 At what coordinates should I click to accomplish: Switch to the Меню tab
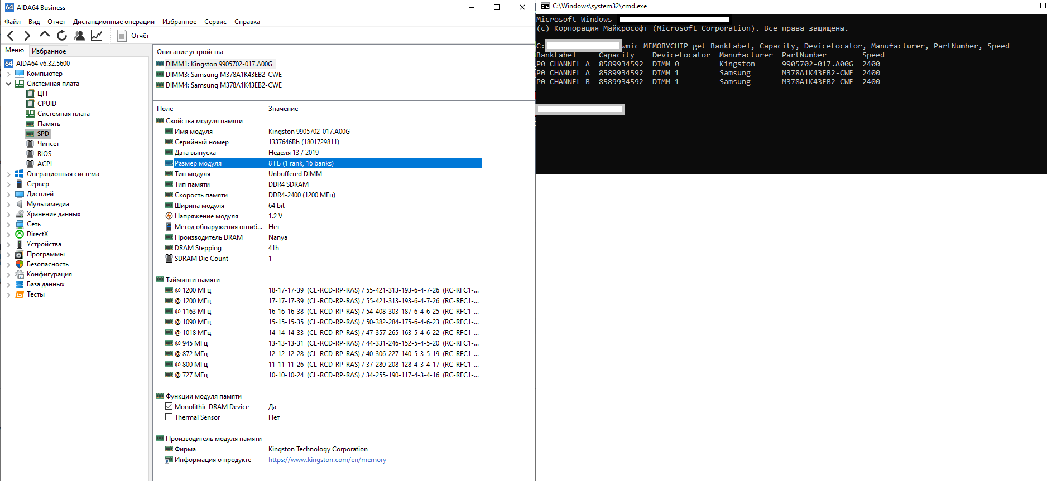15,50
